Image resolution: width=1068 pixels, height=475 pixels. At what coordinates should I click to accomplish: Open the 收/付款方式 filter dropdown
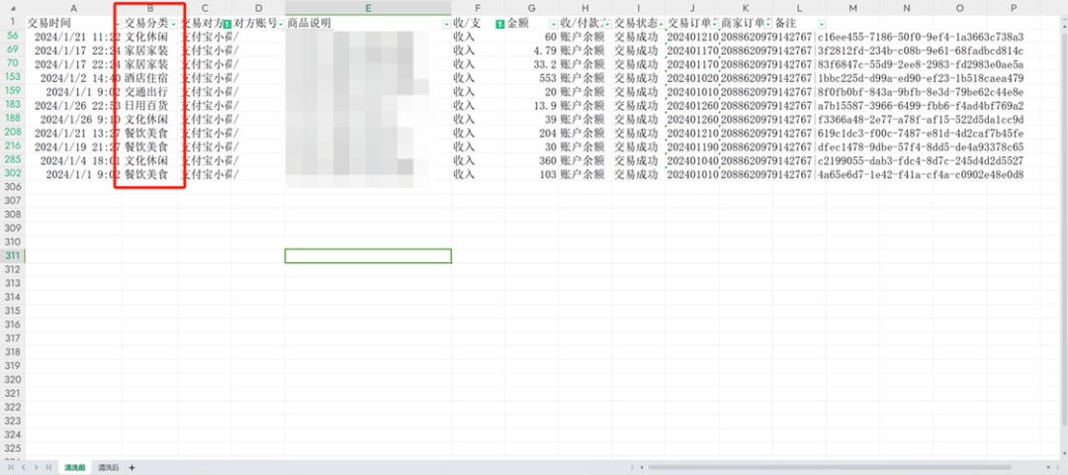click(x=607, y=24)
